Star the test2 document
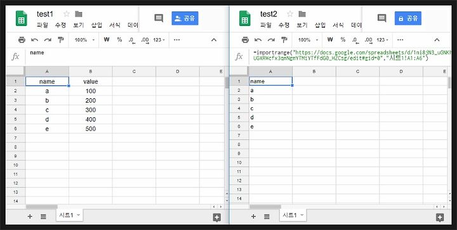This screenshot has width=457, height=230. (x=289, y=14)
